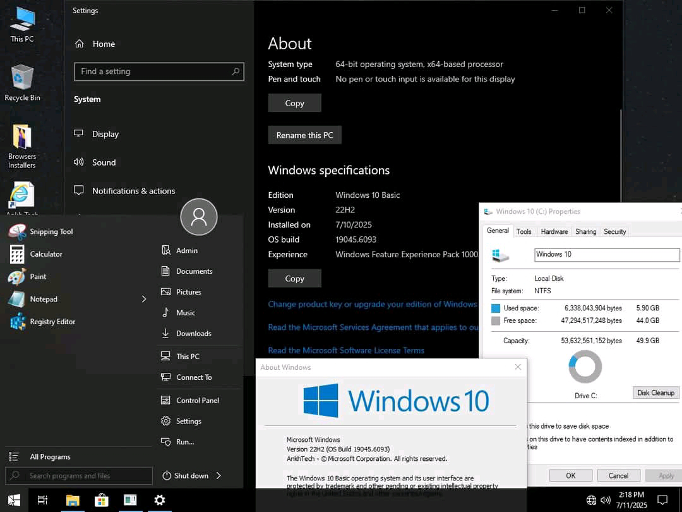The image size is (682, 512).
Task: Click the volume speaker tray icon
Action: click(x=605, y=500)
